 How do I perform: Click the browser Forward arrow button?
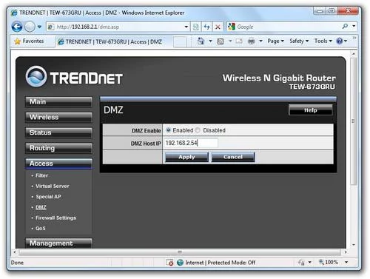(x=30, y=27)
